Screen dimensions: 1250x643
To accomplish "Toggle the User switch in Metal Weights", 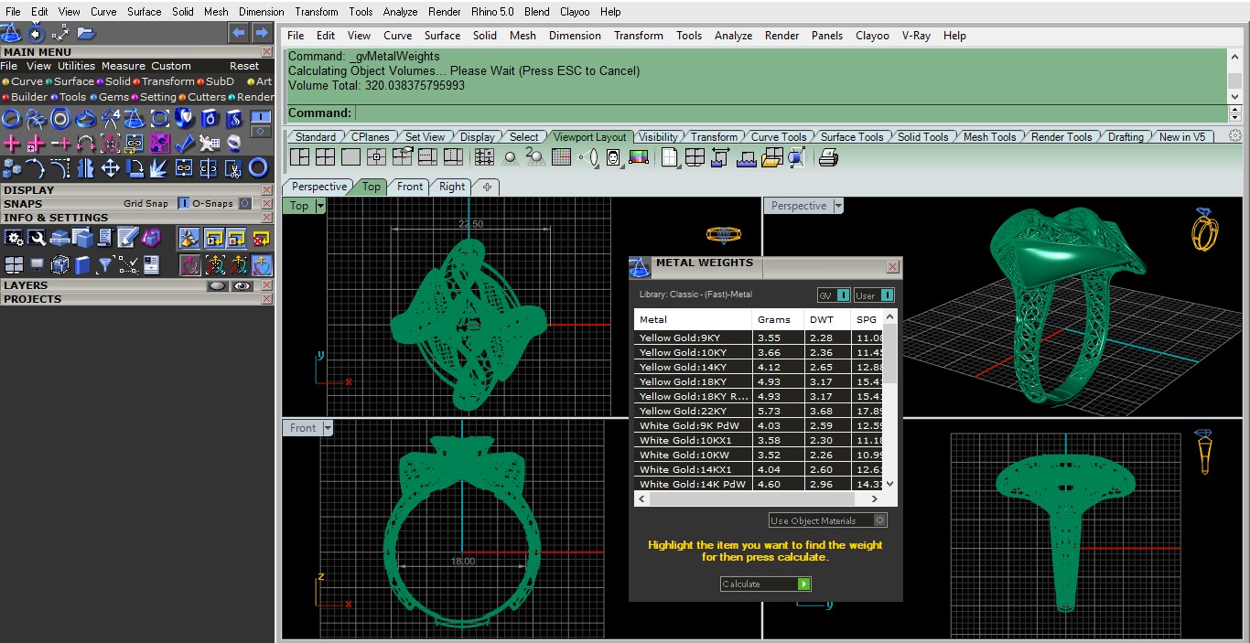I will pyautogui.click(x=887, y=295).
